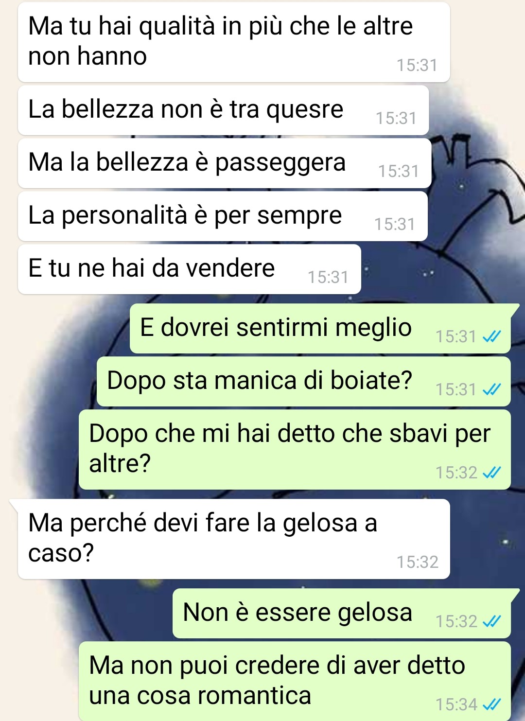This screenshot has height=721, width=525.
Task: Tap the 'Dopo sta manica di boiate?' bubble
Action: pos(304,382)
